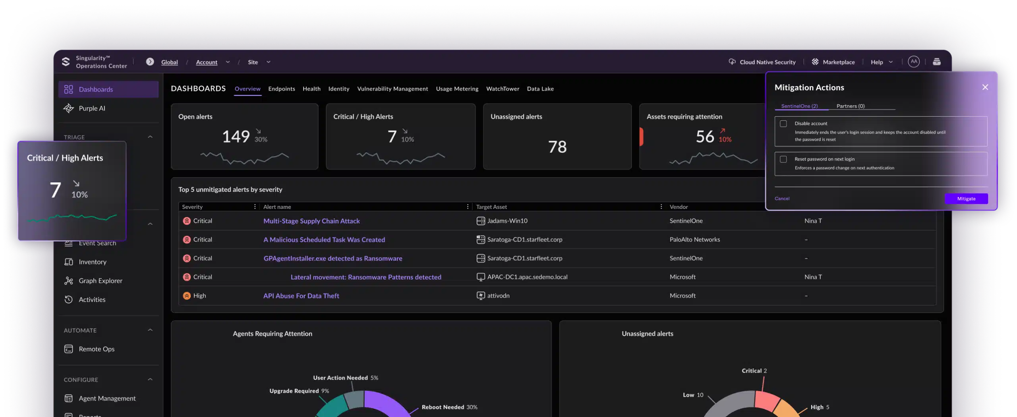Switch to the Overview dashboard tab
This screenshot has width=1017, height=417.
tap(247, 89)
